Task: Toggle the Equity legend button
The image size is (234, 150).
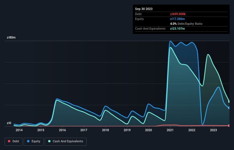Action: [34, 141]
